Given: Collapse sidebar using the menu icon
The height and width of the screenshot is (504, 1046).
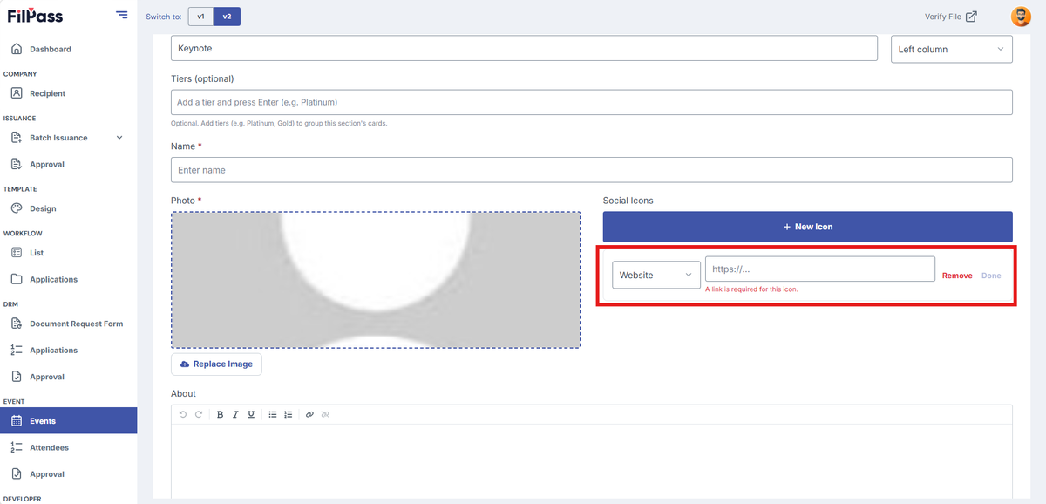Looking at the screenshot, I should point(121,16).
